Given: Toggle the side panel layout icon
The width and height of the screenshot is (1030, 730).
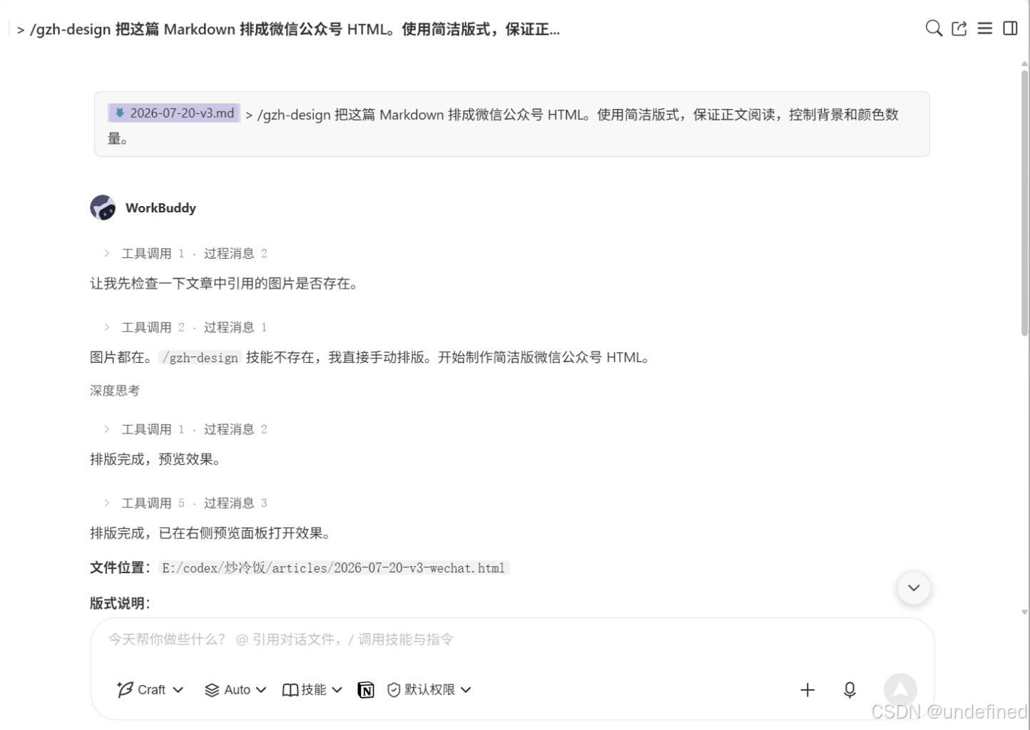Looking at the screenshot, I should 1010,29.
